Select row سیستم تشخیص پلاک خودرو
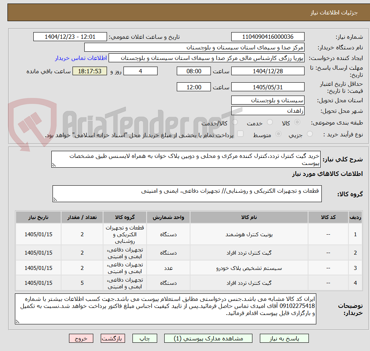 [x=189, y=268]
